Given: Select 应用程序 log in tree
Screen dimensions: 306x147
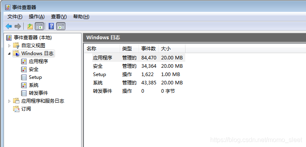Looking at the screenshot, I should click(38, 61).
